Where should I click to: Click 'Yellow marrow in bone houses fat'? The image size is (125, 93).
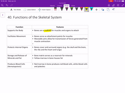(48, 58)
